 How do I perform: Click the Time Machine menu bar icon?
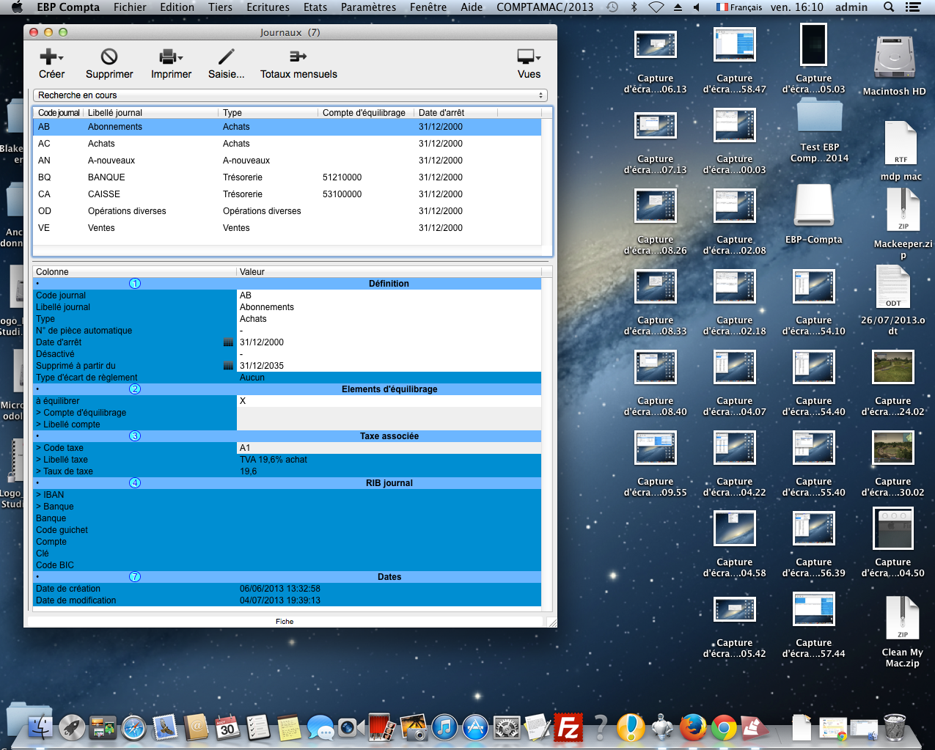pos(612,7)
